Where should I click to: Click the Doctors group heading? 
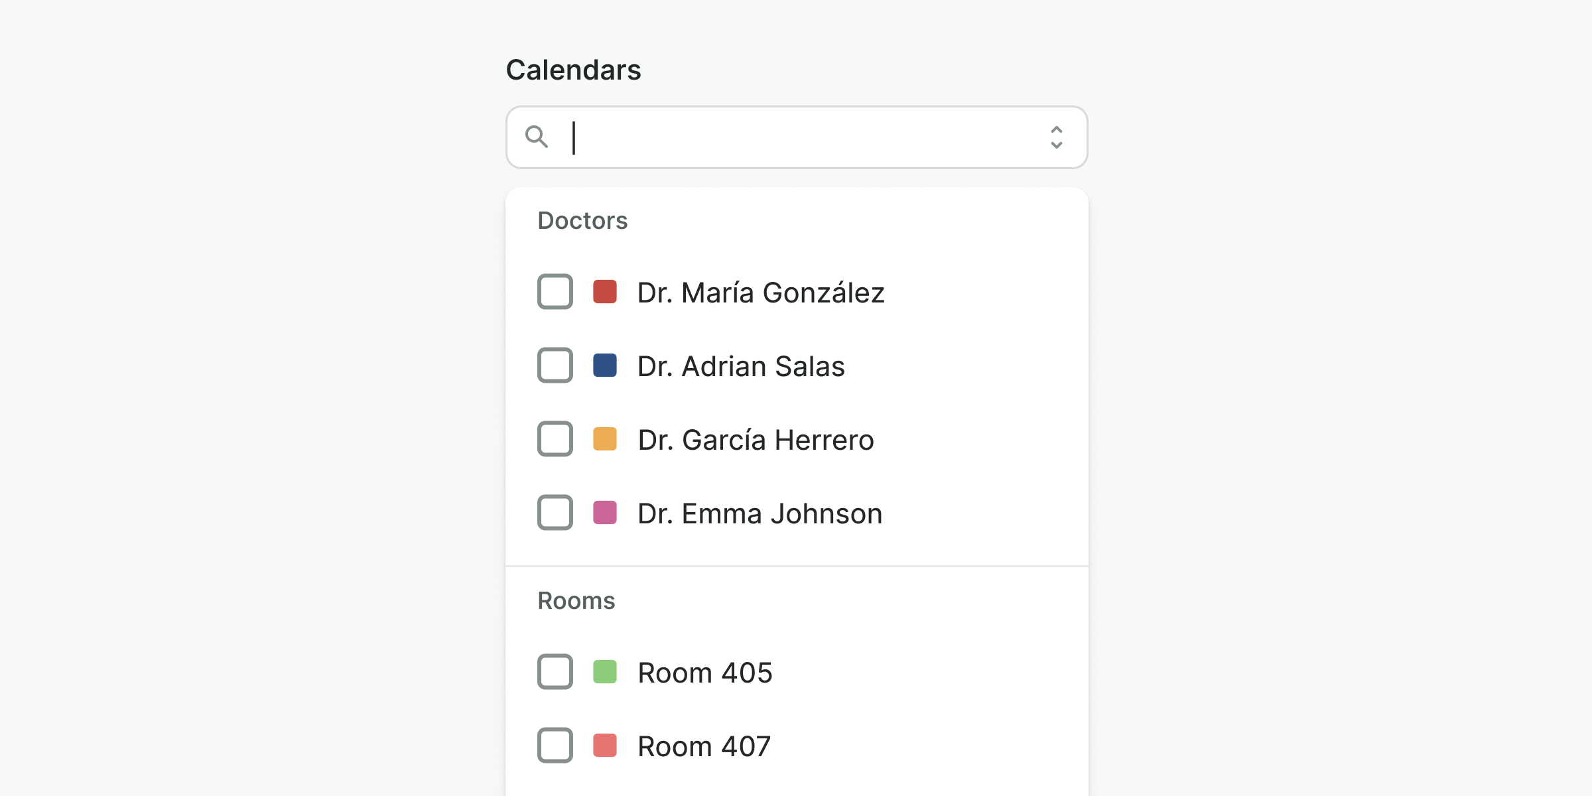pos(582,221)
